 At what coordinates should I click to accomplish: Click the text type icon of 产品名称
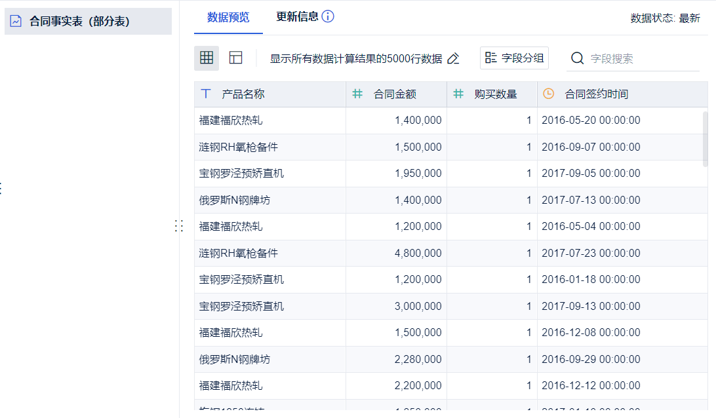point(206,94)
